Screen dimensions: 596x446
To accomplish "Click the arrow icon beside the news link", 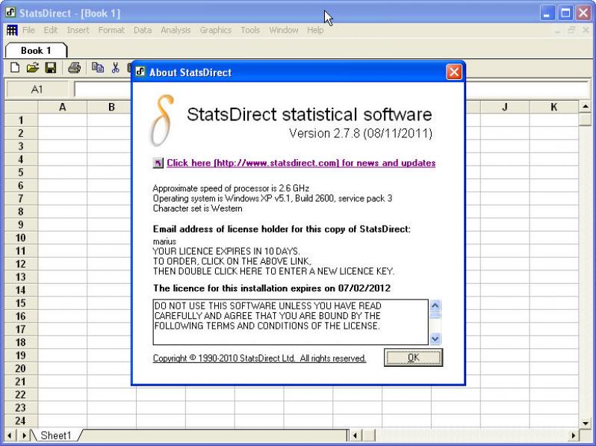I will pos(158,163).
